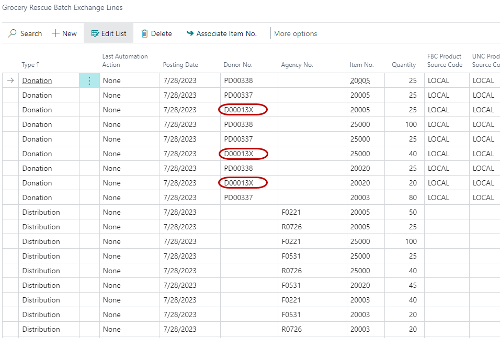Sort by the Type column header

30,65
